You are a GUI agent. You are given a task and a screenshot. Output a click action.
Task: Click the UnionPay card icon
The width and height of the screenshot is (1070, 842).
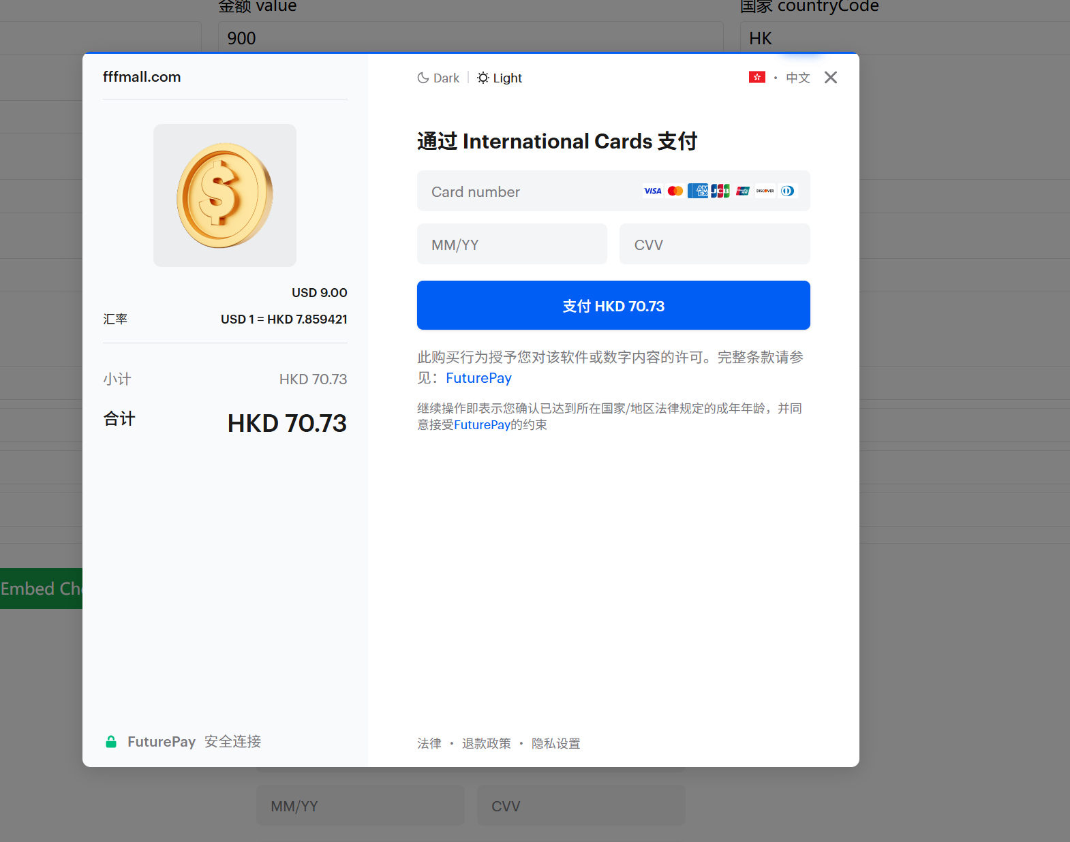pos(743,191)
